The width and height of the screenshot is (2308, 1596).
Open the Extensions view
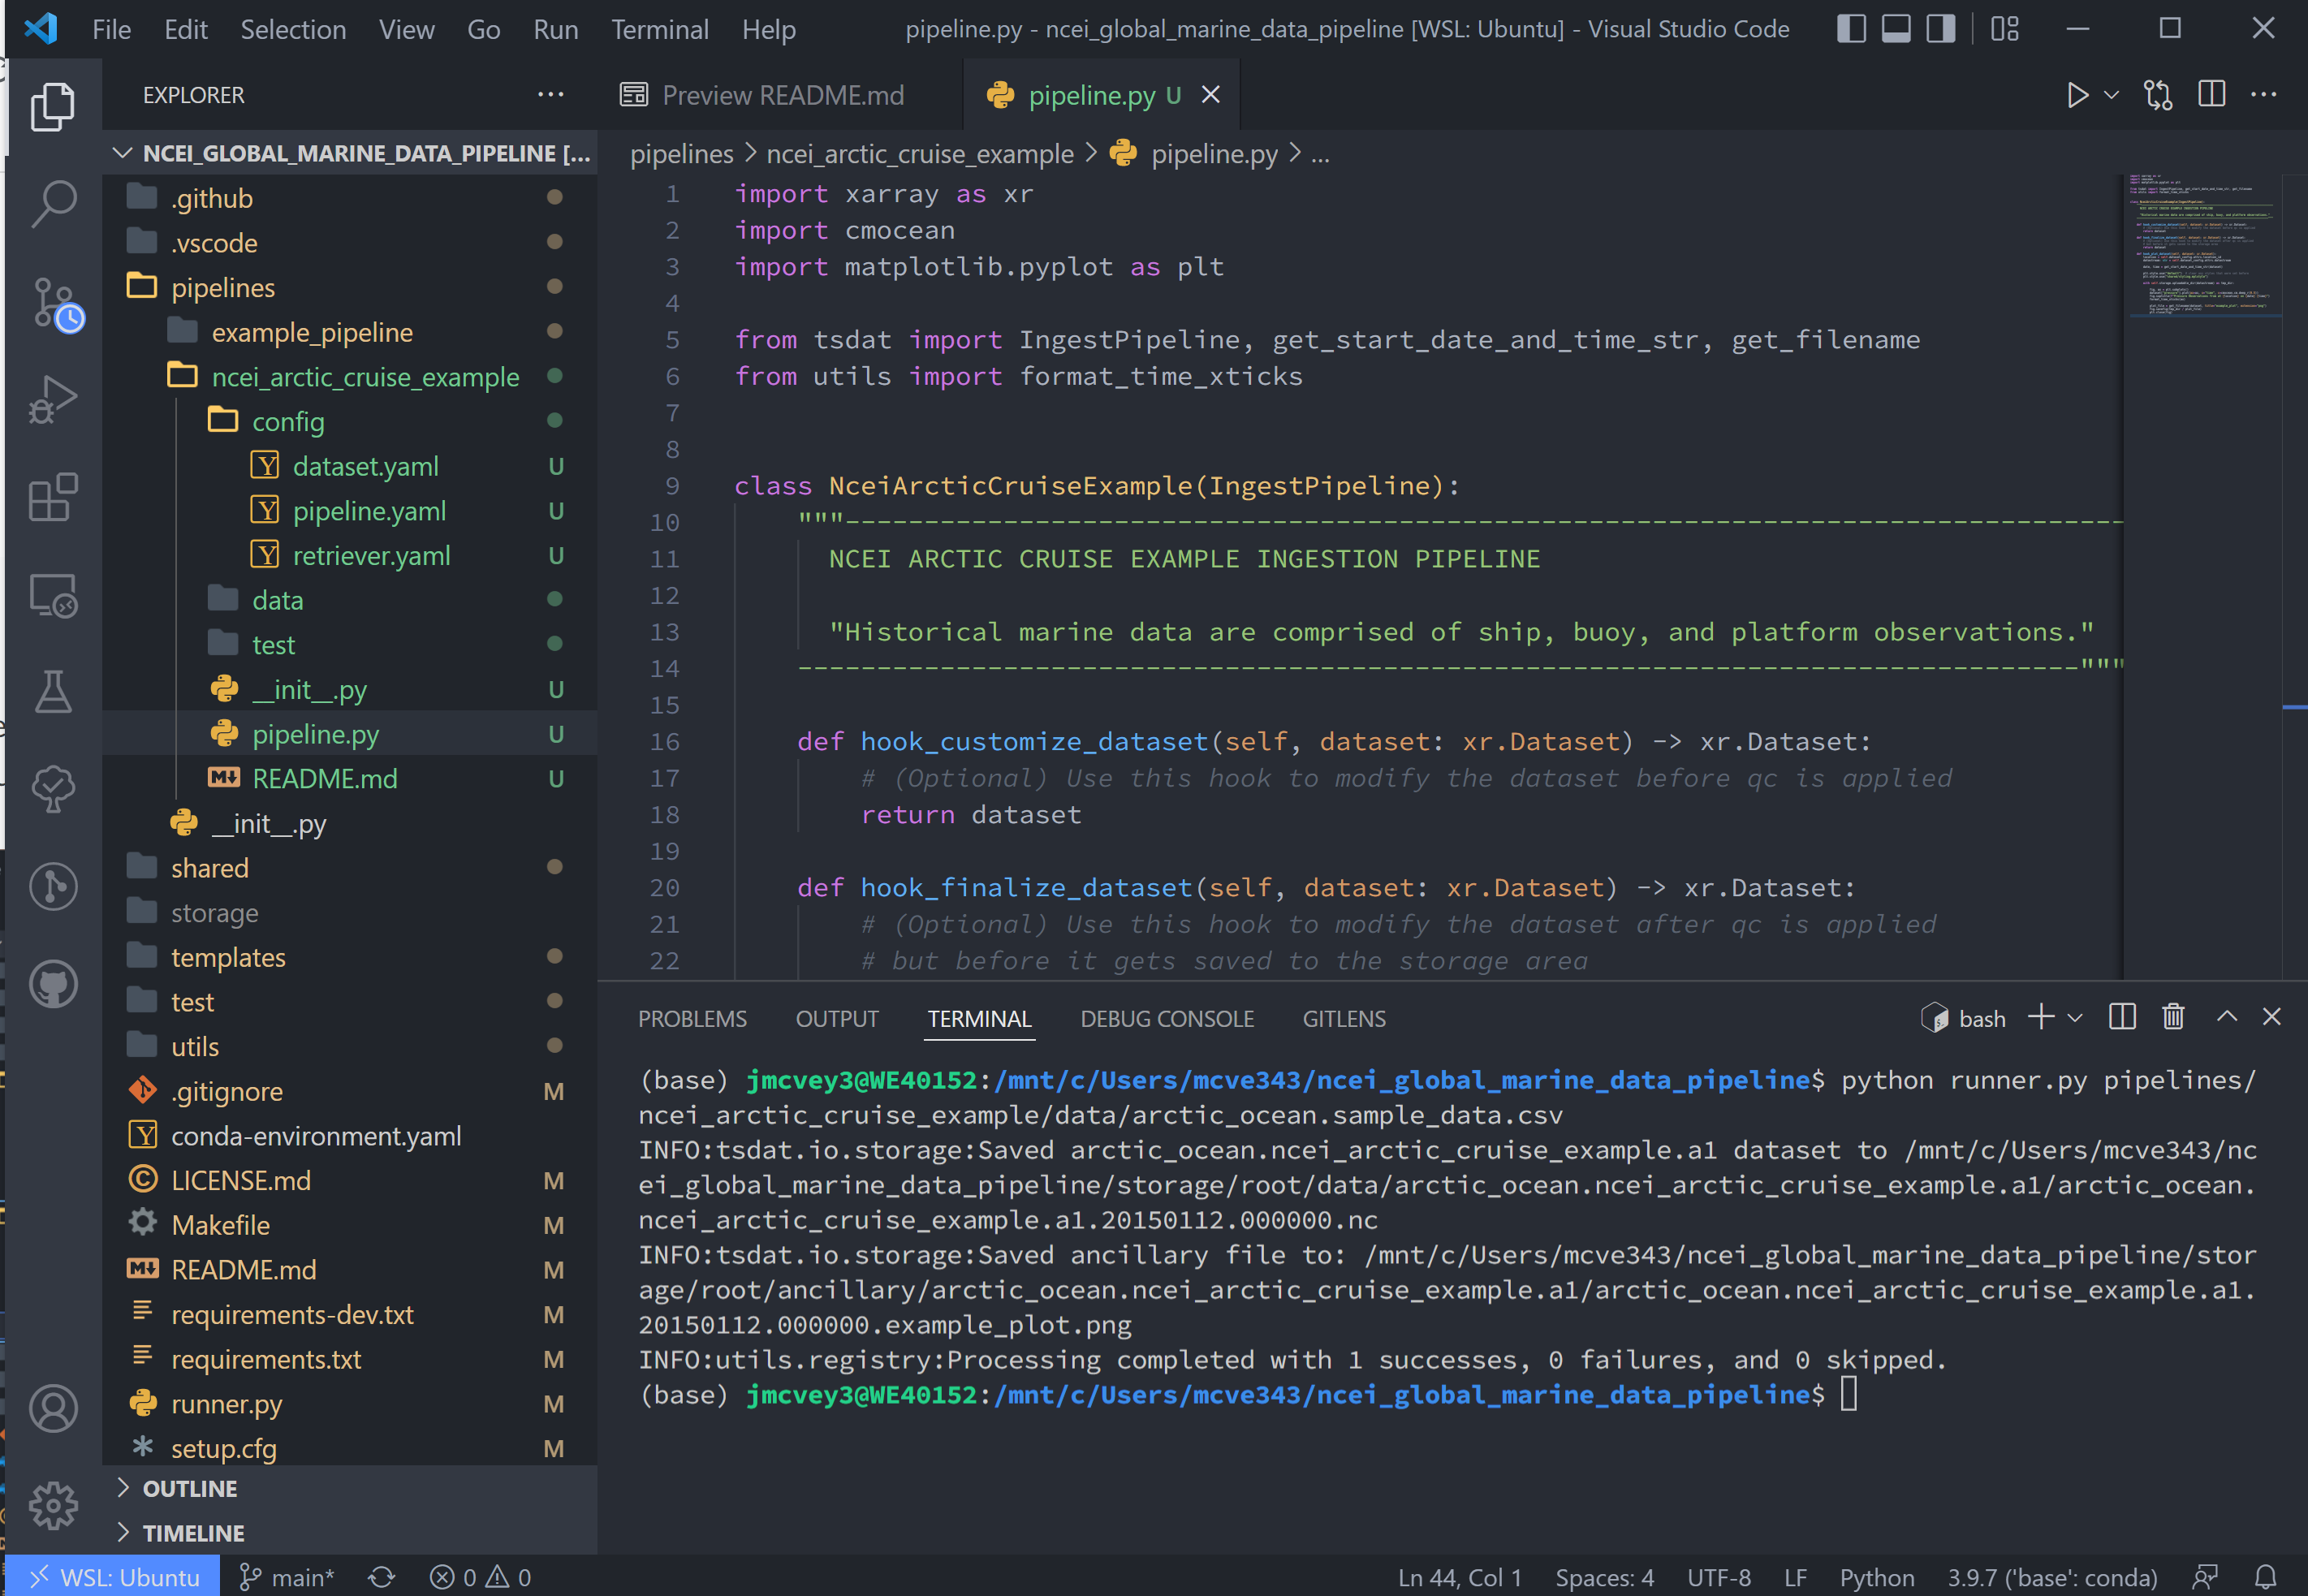[53, 497]
